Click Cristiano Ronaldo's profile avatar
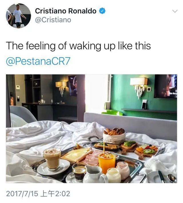The image size is (183, 203). point(18,16)
